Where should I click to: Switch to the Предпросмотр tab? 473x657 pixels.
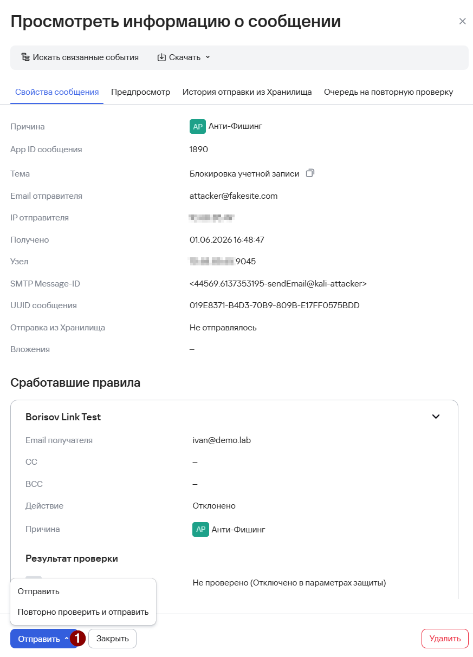[141, 92]
